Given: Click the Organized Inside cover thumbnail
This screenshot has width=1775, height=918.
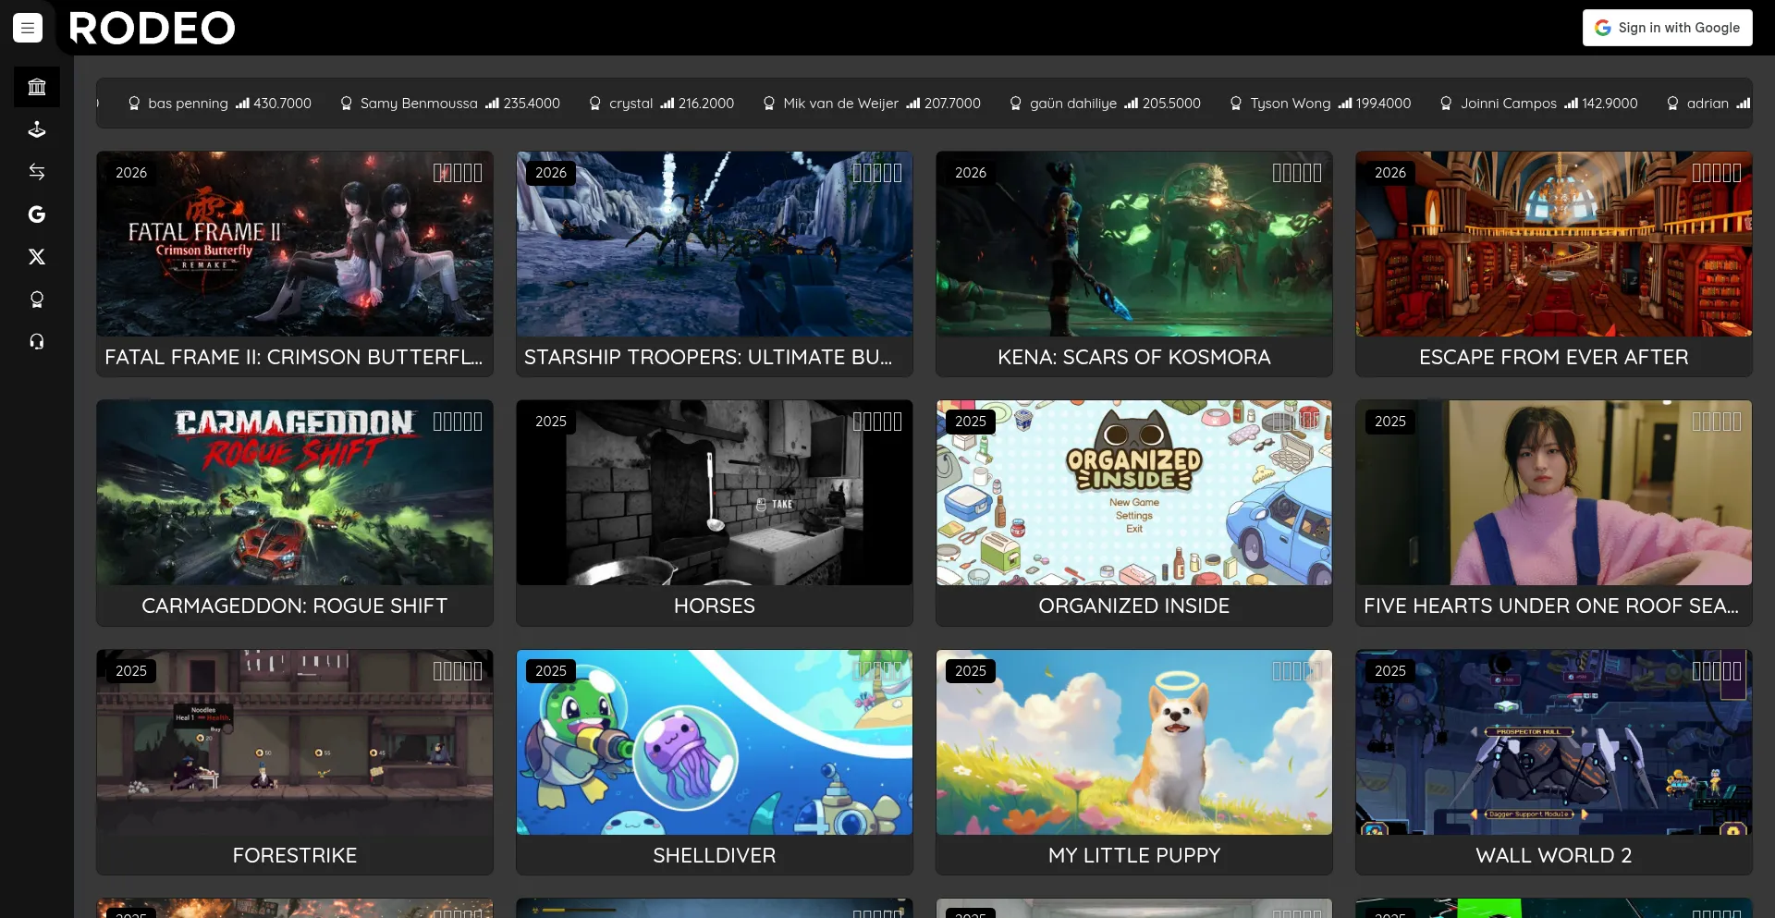Looking at the screenshot, I should coord(1134,493).
